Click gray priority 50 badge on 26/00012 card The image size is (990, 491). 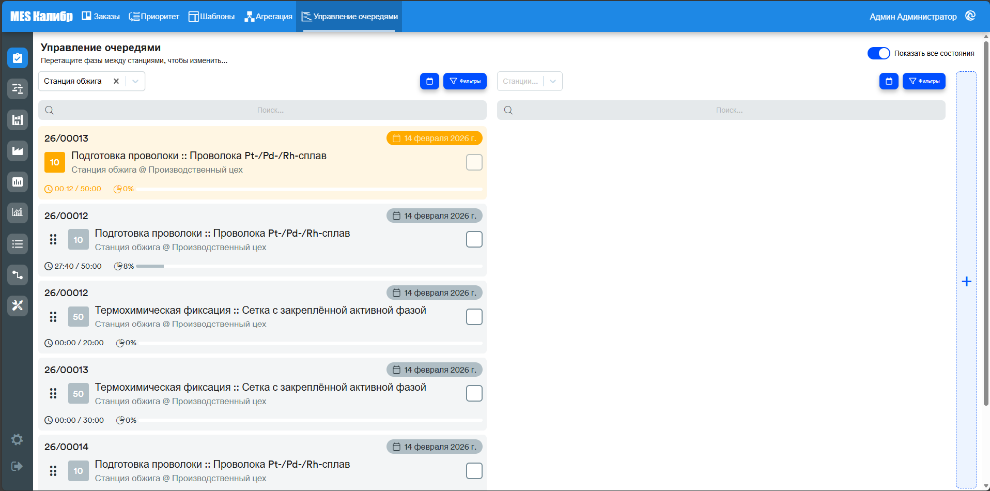(x=79, y=317)
